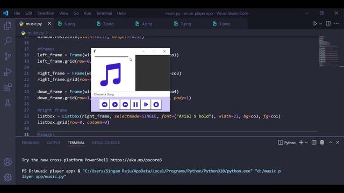344x193 pixels.
Task: Show the Output panel tab
Action: click(x=53, y=143)
